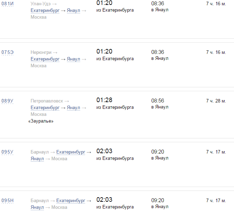The height and width of the screenshot is (212, 234).
Task: Select the 01:28 departure time
Action: [x=104, y=100]
